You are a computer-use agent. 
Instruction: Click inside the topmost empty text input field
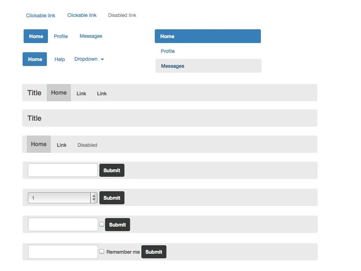coord(62,170)
